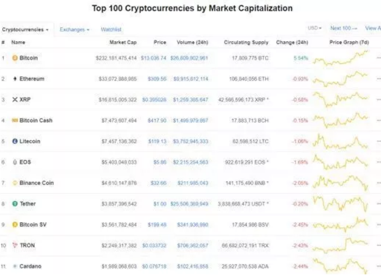Screen dimensions: 381x276
Task: Go to Next 100 link
Action: (x=344, y=28)
